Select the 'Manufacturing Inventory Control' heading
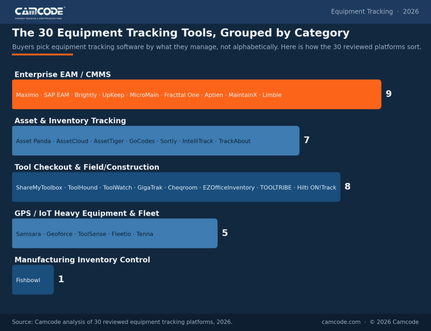 click(x=82, y=260)
